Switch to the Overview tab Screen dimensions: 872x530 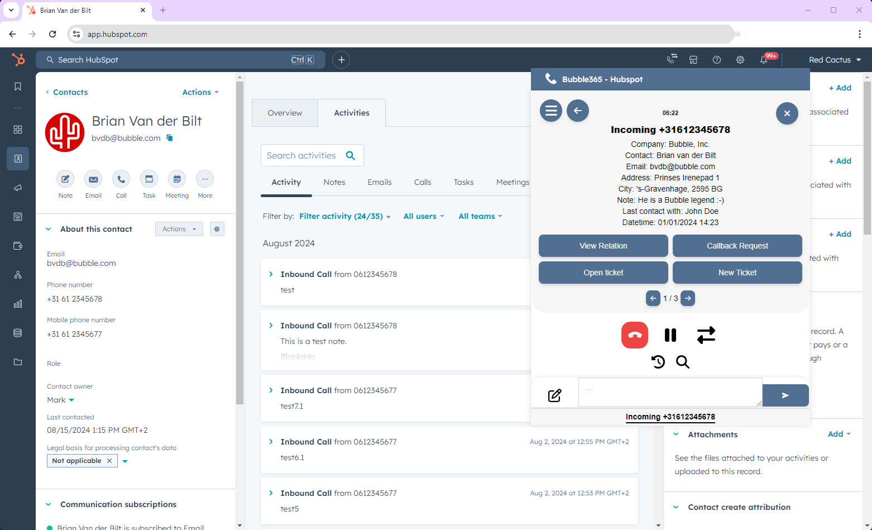pyautogui.click(x=285, y=113)
